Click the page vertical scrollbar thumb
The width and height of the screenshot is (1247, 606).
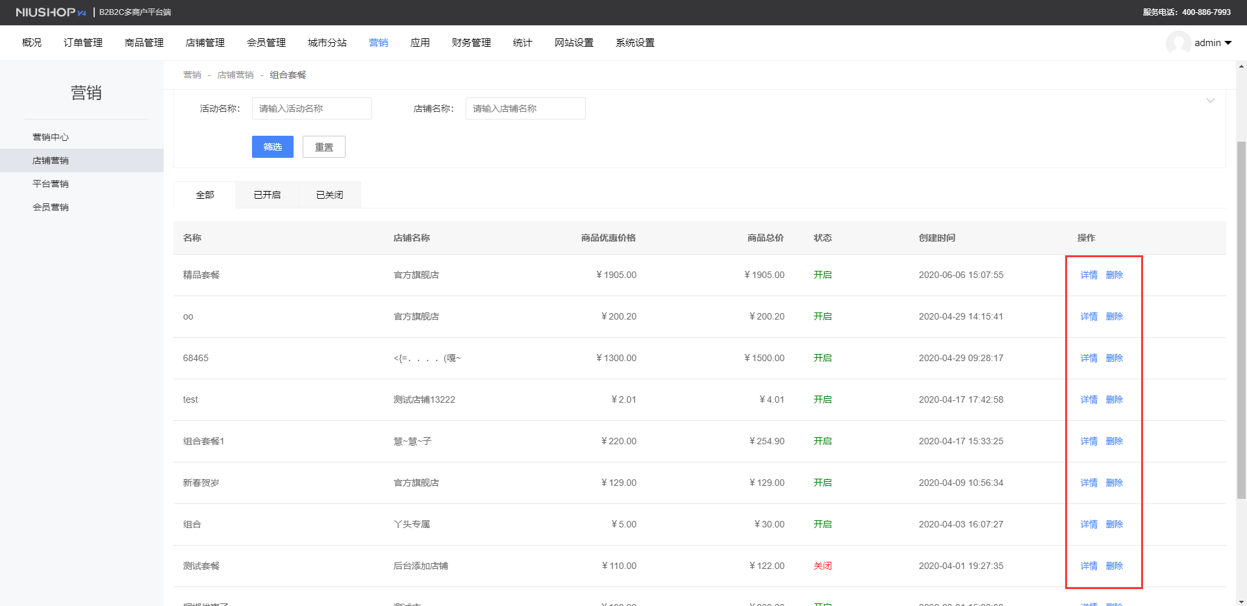[1242, 320]
